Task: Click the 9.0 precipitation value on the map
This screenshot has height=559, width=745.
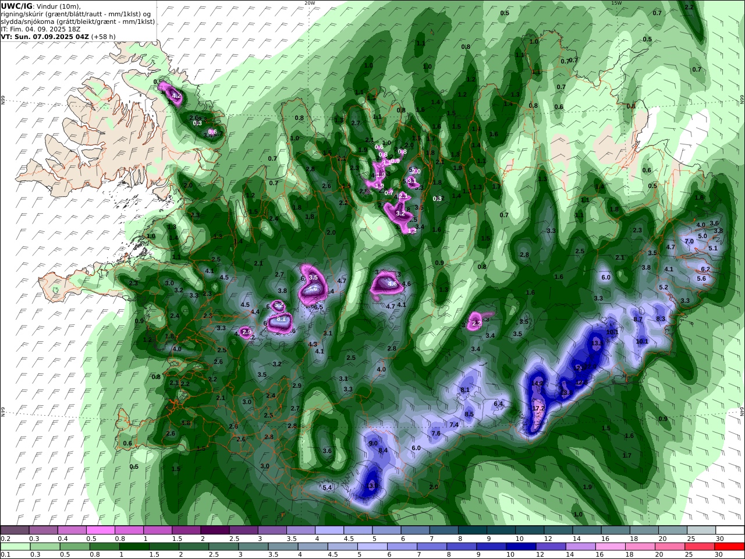Action: [x=373, y=443]
